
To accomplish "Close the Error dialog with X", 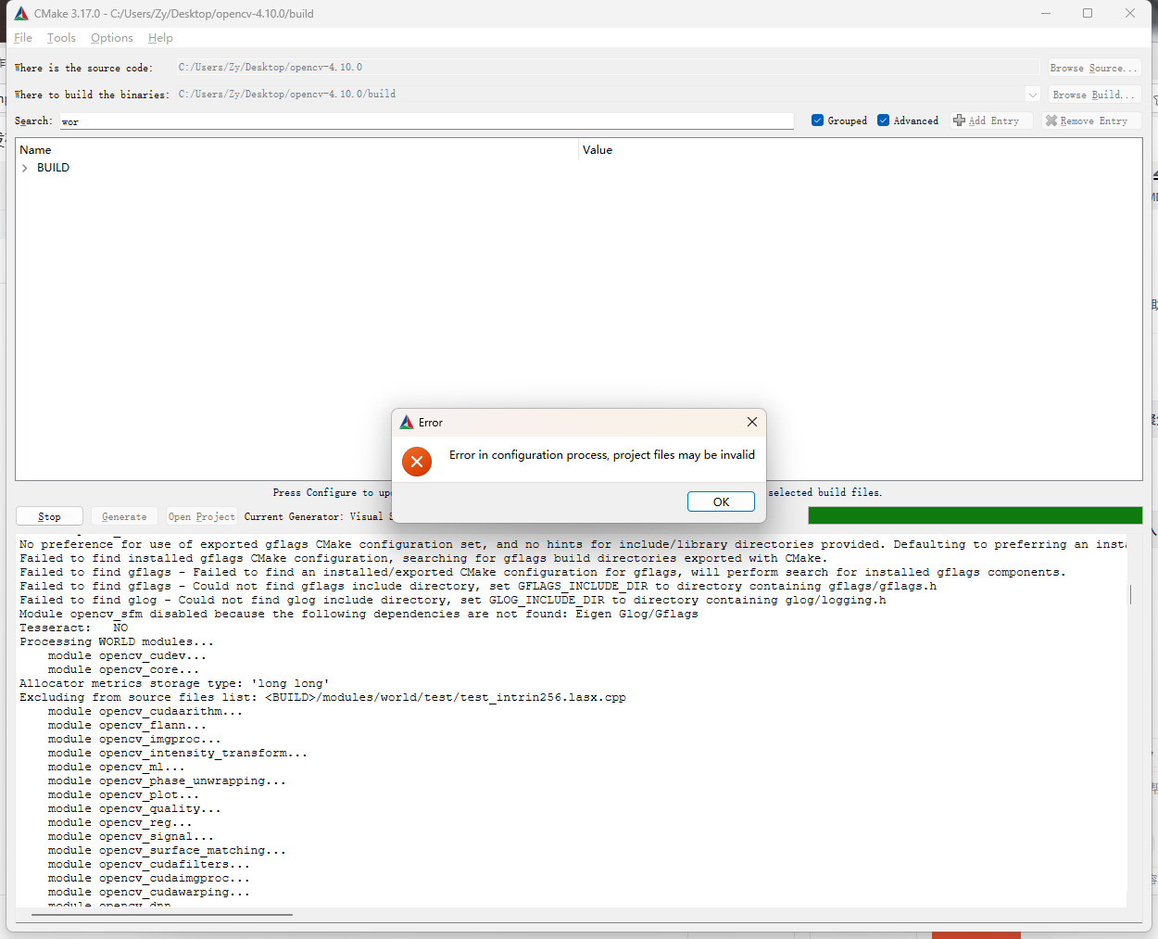I will [x=752, y=422].
